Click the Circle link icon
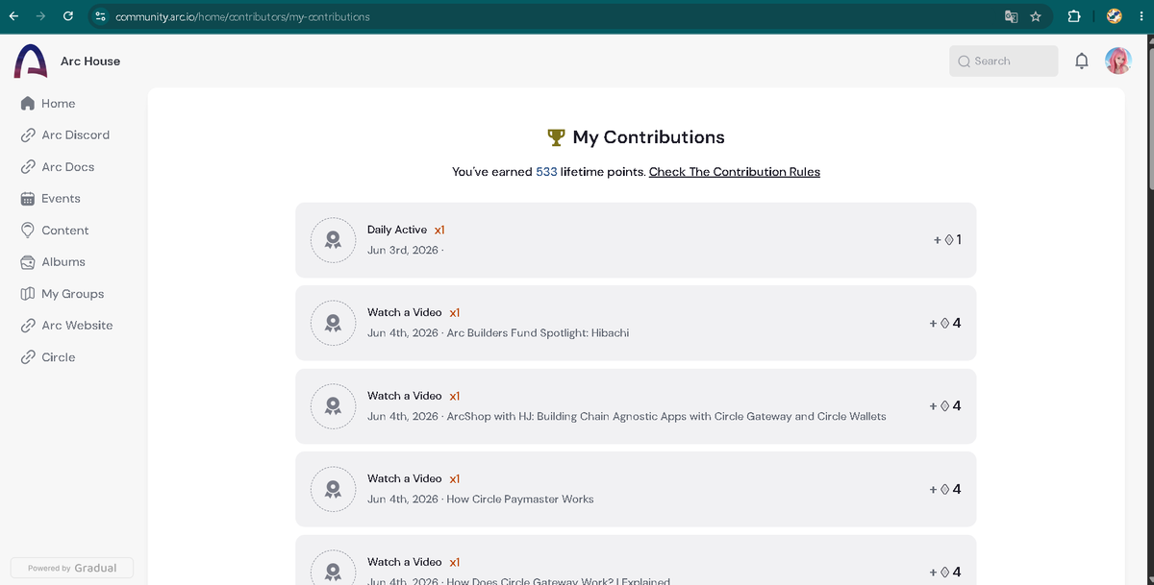Image resolution: width=1154 pixels, height=585 pixels. point(28,357)
